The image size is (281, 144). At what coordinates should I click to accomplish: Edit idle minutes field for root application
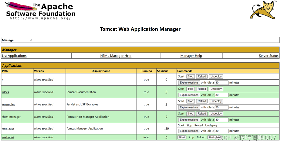222,83
